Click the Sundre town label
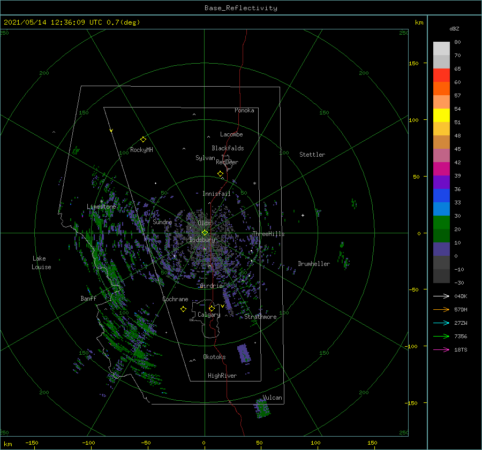Image resolution: width=482 pixels, height=450 pixels. pos(162,222)
